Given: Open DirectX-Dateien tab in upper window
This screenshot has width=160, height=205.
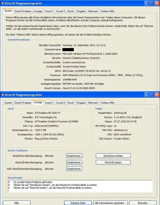Looking at the screenshot, I should tap(23, 11).
